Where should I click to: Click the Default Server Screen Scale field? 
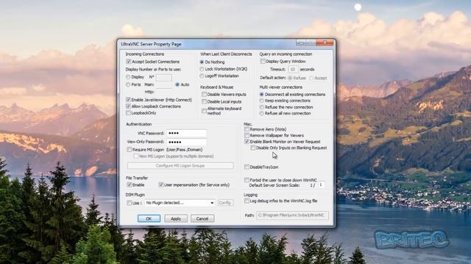[321, 185]
